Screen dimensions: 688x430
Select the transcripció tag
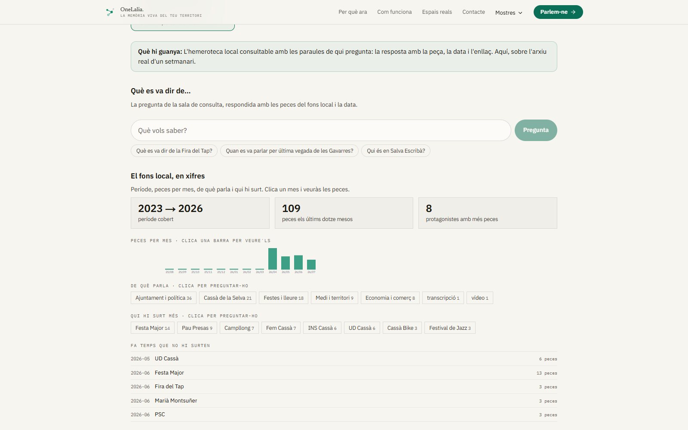443,298
